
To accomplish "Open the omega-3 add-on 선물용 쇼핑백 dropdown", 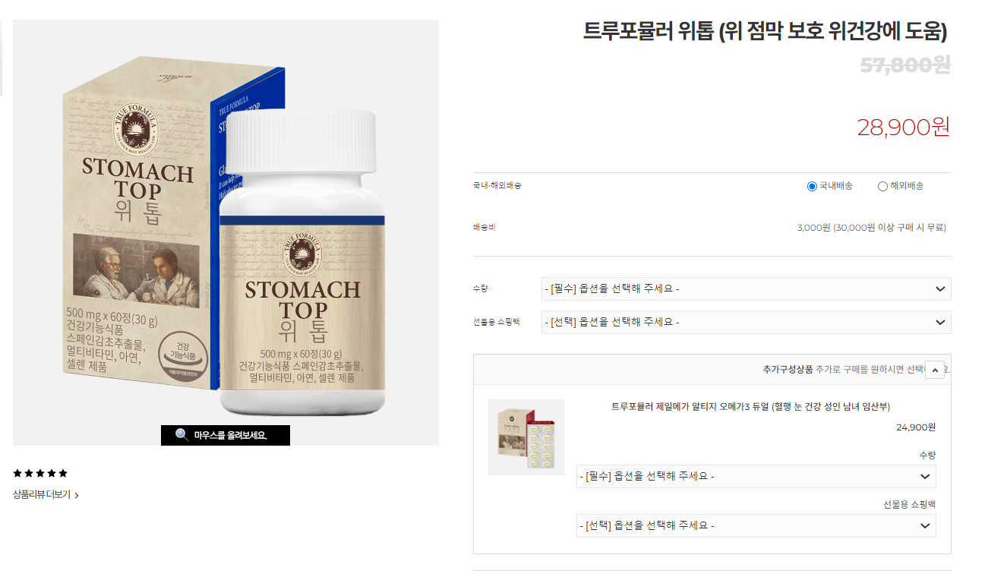I will 756,525.
